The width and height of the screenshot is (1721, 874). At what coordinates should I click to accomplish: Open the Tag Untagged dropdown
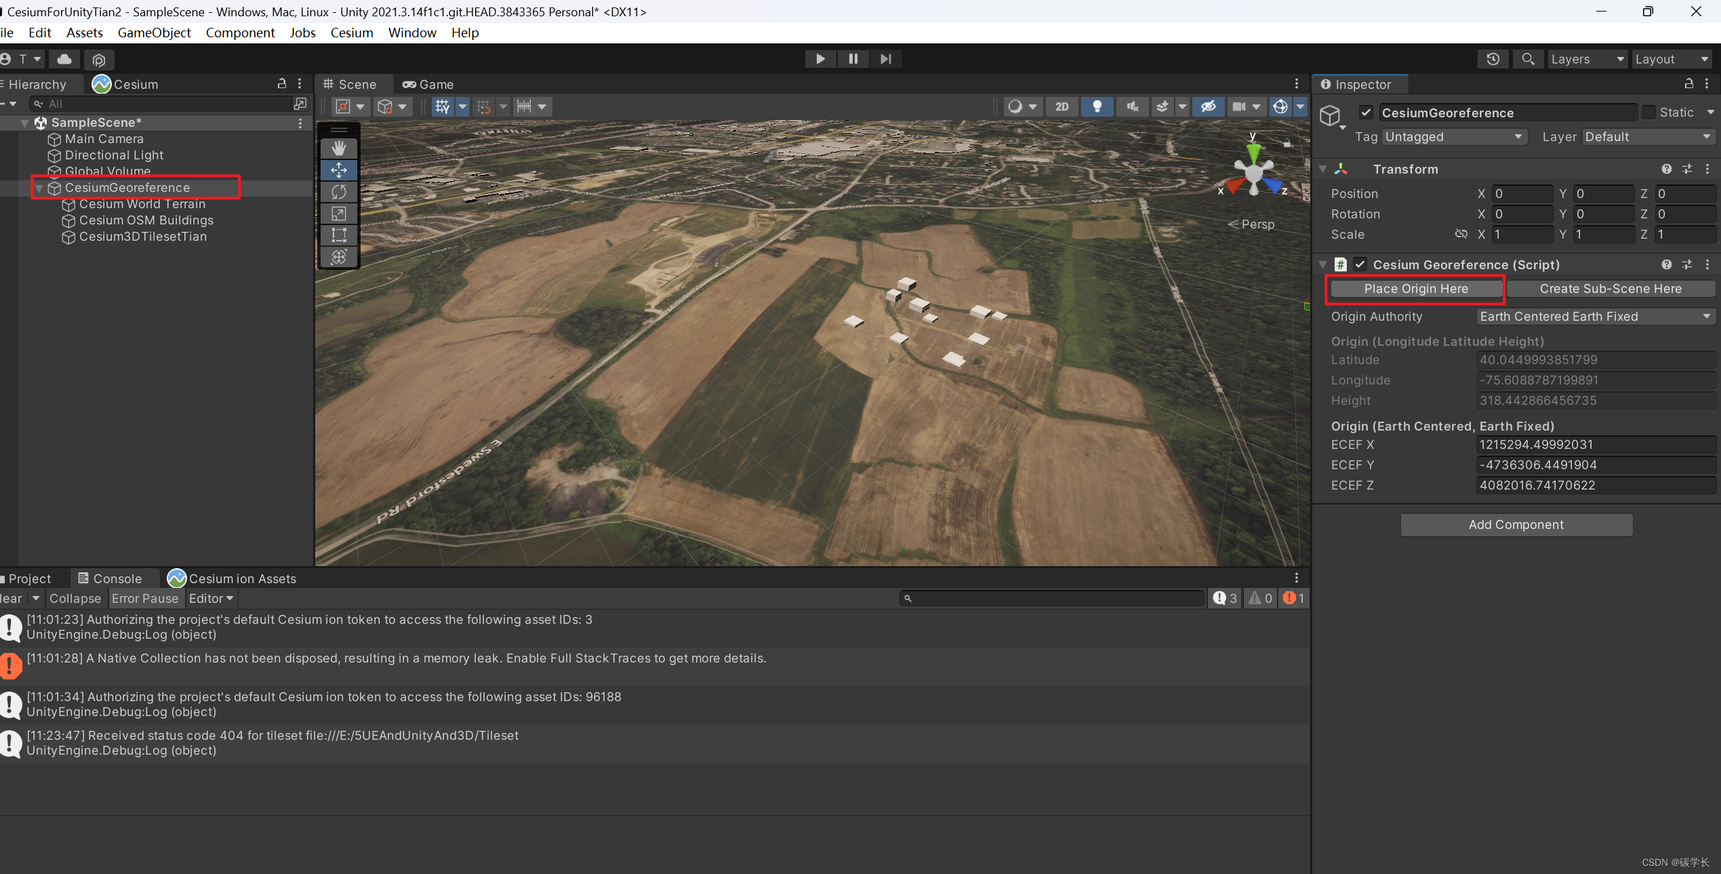tap(1453, 137)
